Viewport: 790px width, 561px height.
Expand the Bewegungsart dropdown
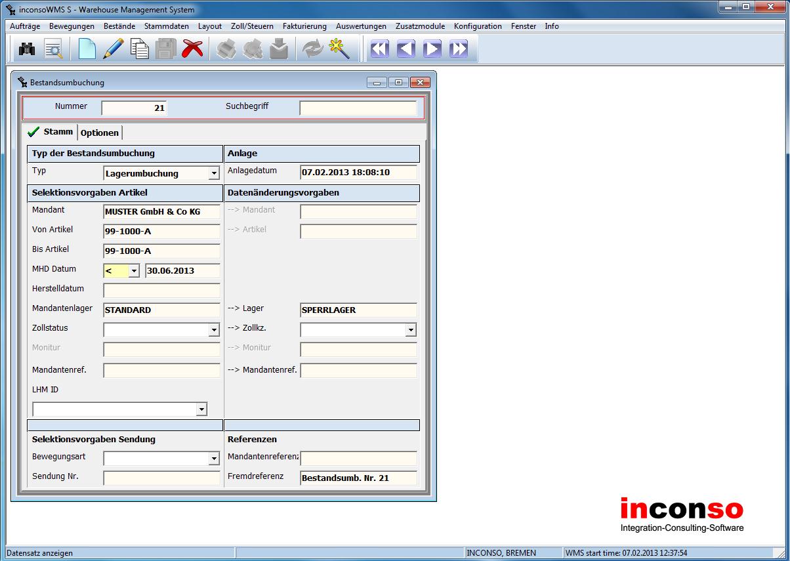pos(214,458)
